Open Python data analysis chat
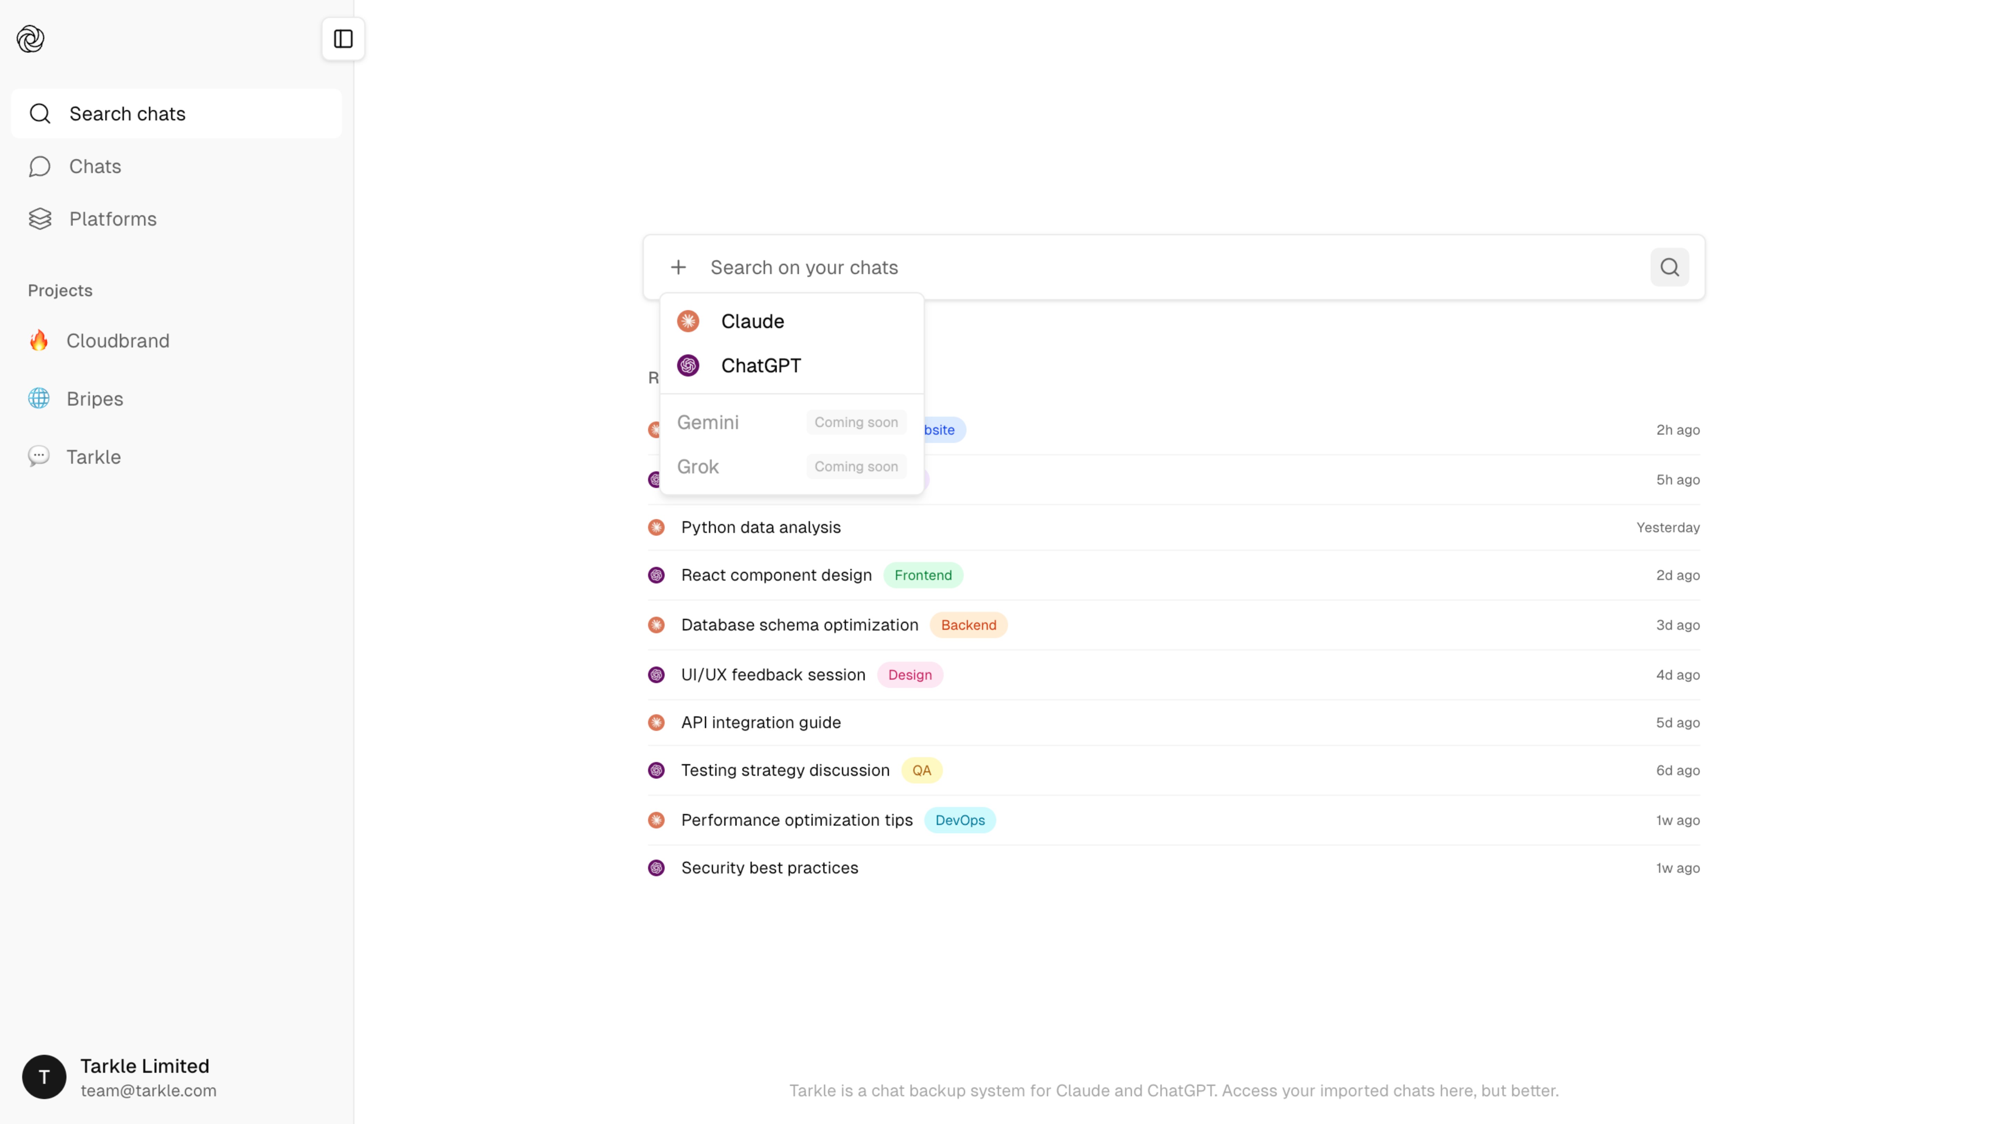 click(760, 527)
